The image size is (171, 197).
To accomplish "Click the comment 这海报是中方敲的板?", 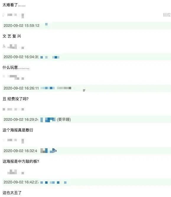I will (21, 161).
